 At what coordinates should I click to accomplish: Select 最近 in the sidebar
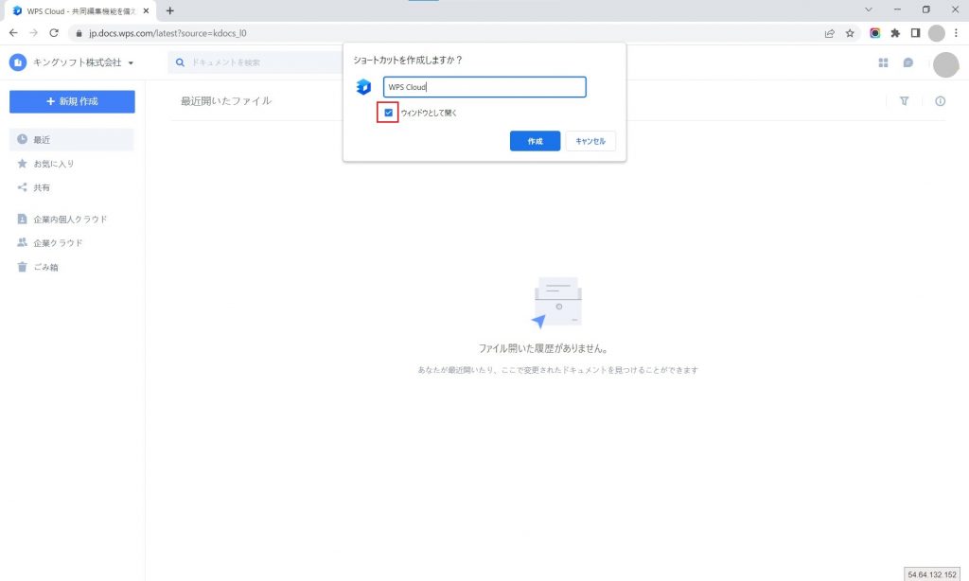click(x=72, y=140)
